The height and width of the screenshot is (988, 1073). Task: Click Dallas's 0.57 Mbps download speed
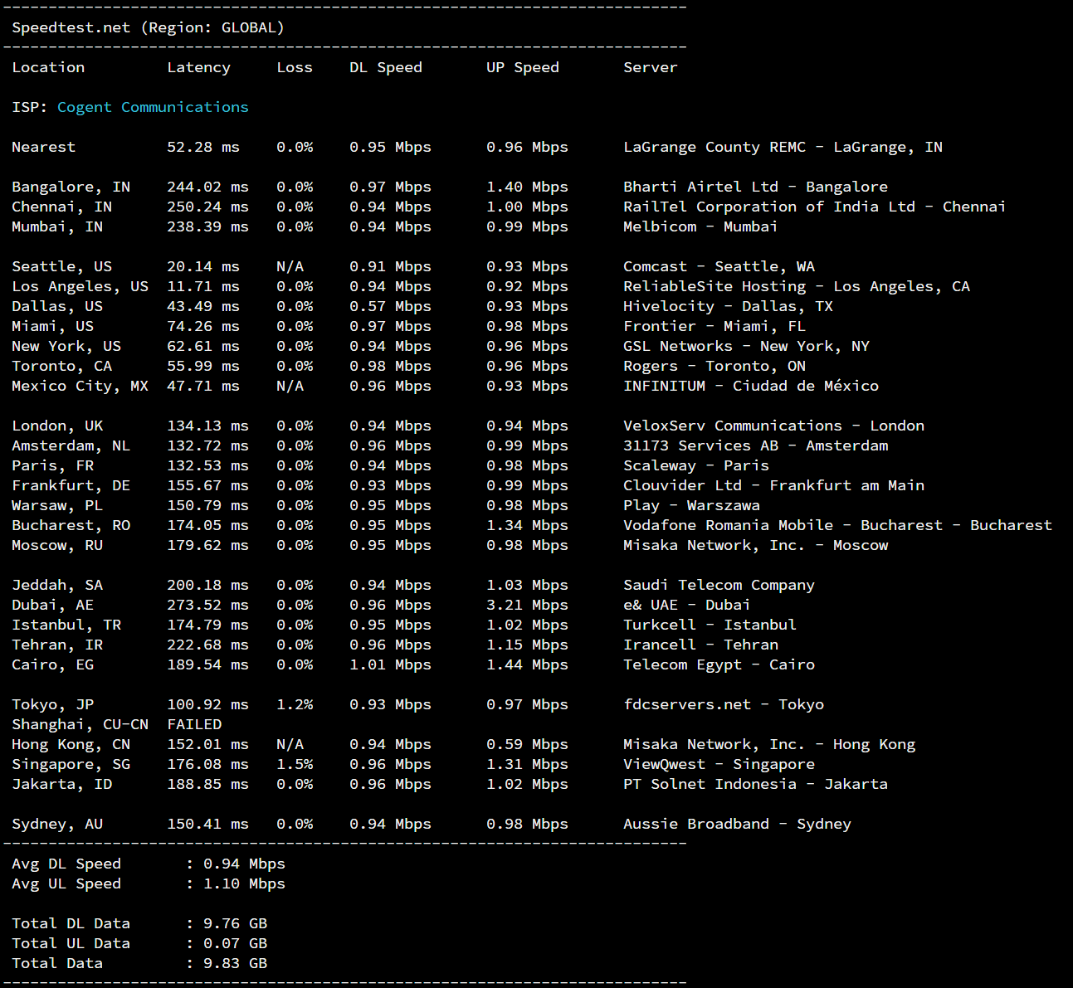(x=390, y=306)
